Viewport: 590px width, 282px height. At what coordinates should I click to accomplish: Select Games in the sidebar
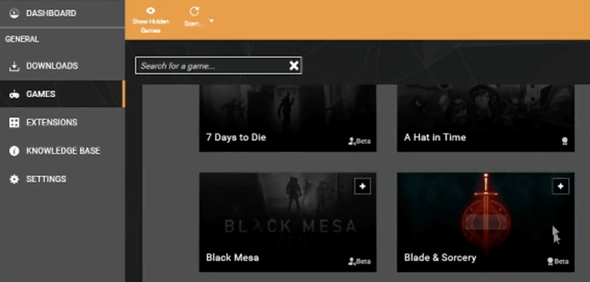click(62, 94)
